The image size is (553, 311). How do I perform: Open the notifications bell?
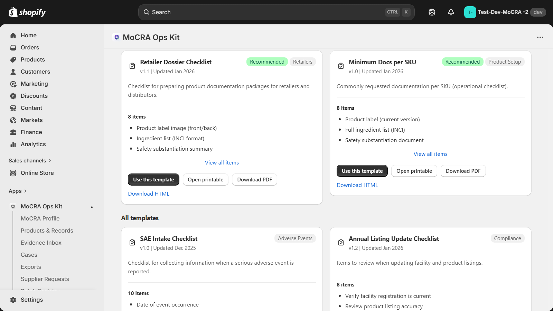tap(451, 12)
